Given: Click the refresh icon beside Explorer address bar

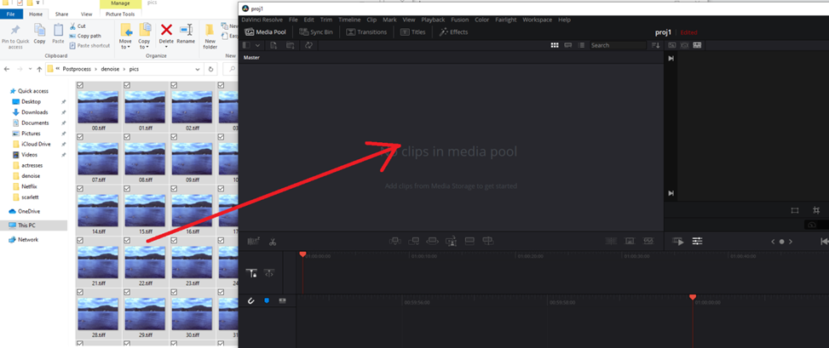Looking at the screenshot, I should pos(211,69).
